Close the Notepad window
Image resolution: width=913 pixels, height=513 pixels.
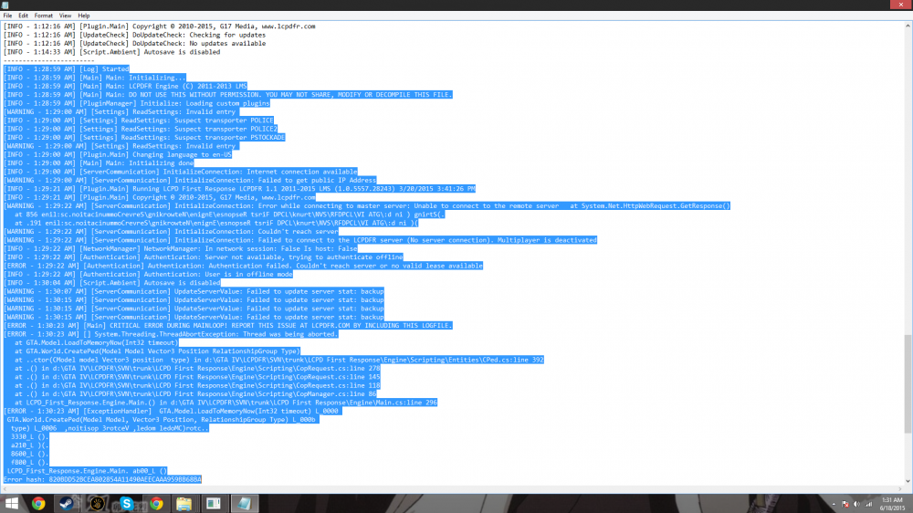point(899,5)
